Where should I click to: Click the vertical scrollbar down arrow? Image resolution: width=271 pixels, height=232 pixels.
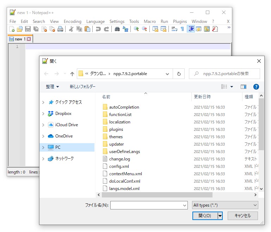click(x=261, y=189)
